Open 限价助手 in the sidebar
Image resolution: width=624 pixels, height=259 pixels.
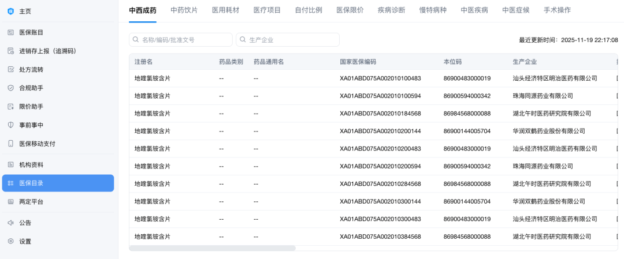[x=58, y=107]
